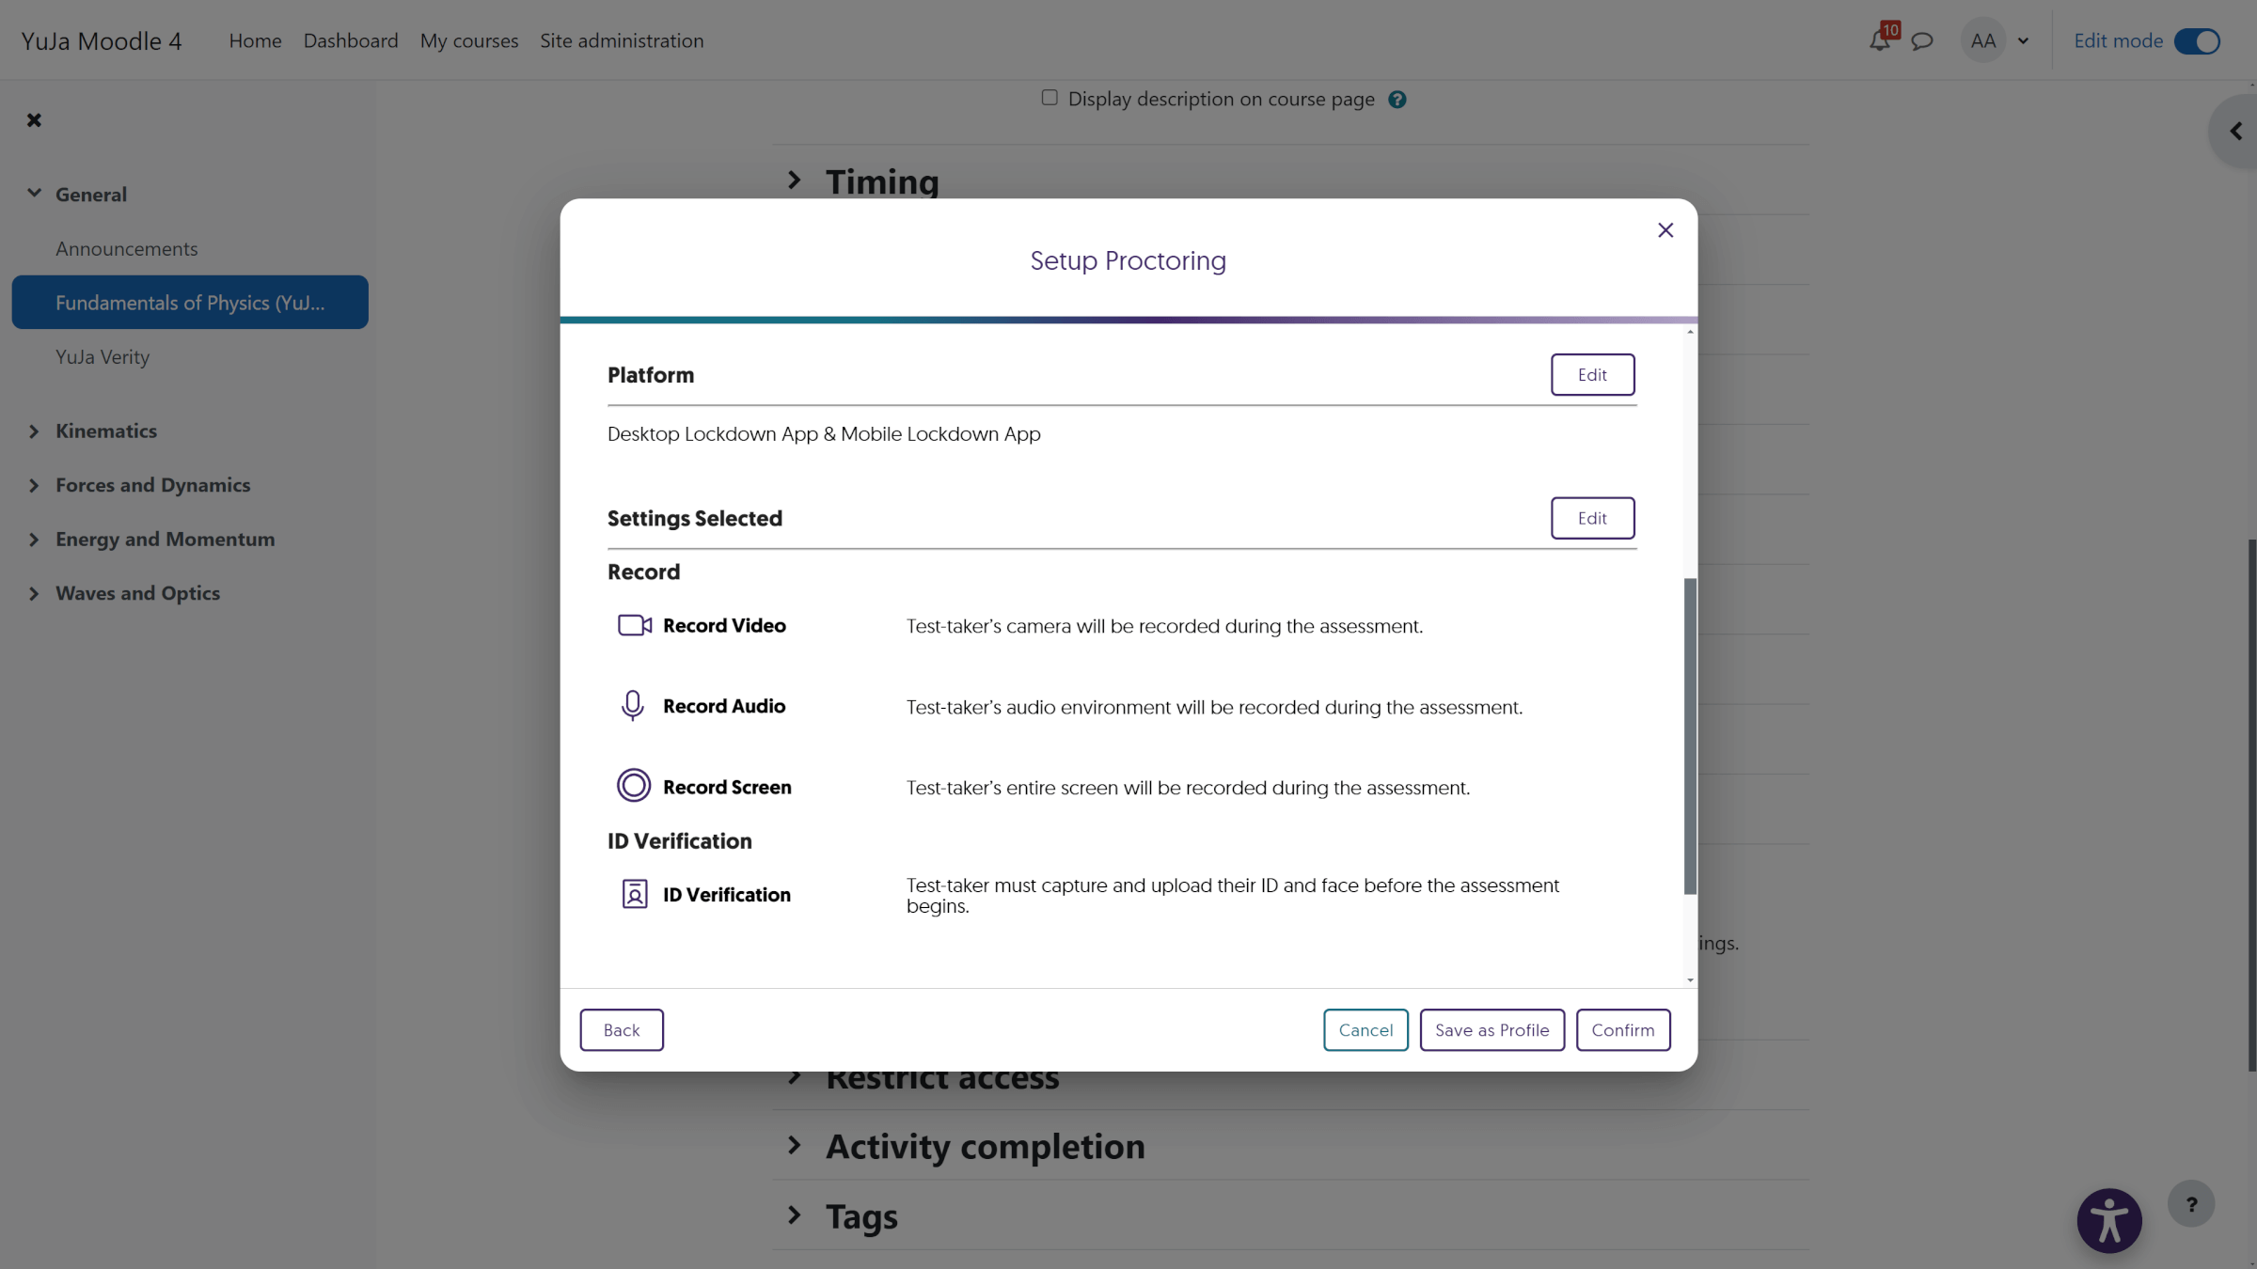Click the notifications bell icon
This screenshot has width=2257, height=1269.
click(x=1880, y=40)
